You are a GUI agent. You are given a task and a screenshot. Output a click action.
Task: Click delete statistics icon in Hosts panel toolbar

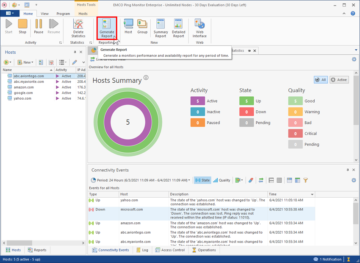[51, 62]
